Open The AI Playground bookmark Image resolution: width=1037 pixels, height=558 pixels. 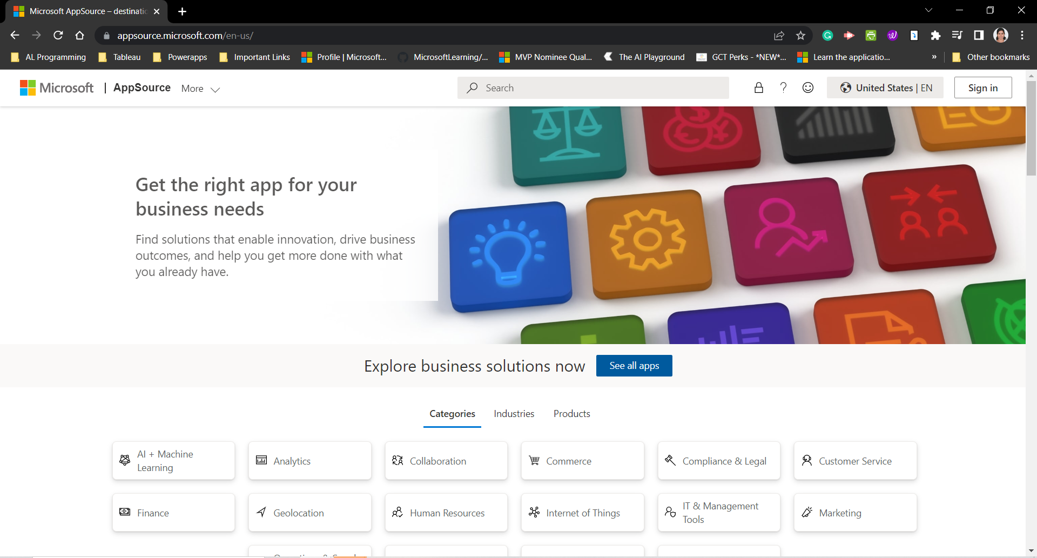[x=644, y=57]
